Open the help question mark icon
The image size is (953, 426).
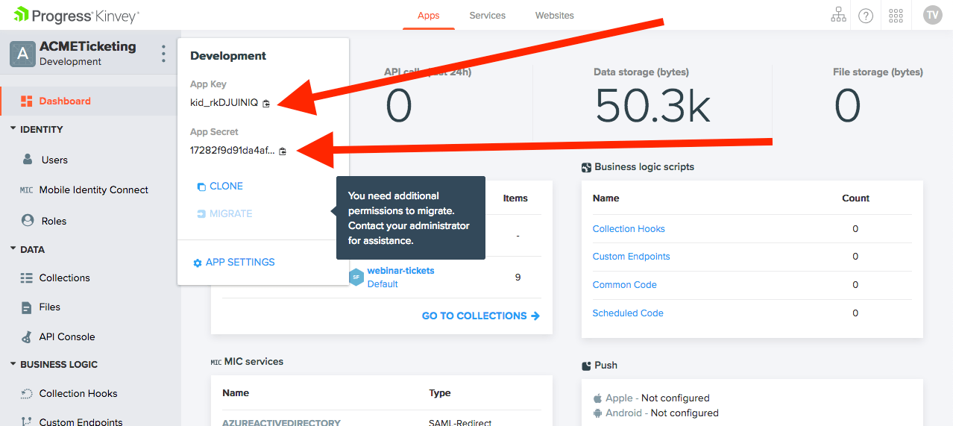pyautogui.click(x=866, y=16)
